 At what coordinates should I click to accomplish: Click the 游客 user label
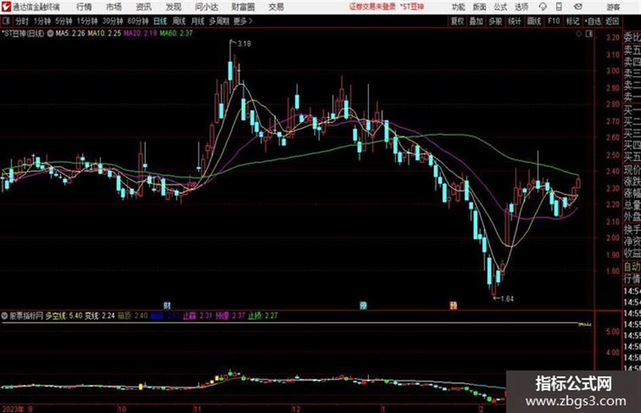click(x=613, y=7)
